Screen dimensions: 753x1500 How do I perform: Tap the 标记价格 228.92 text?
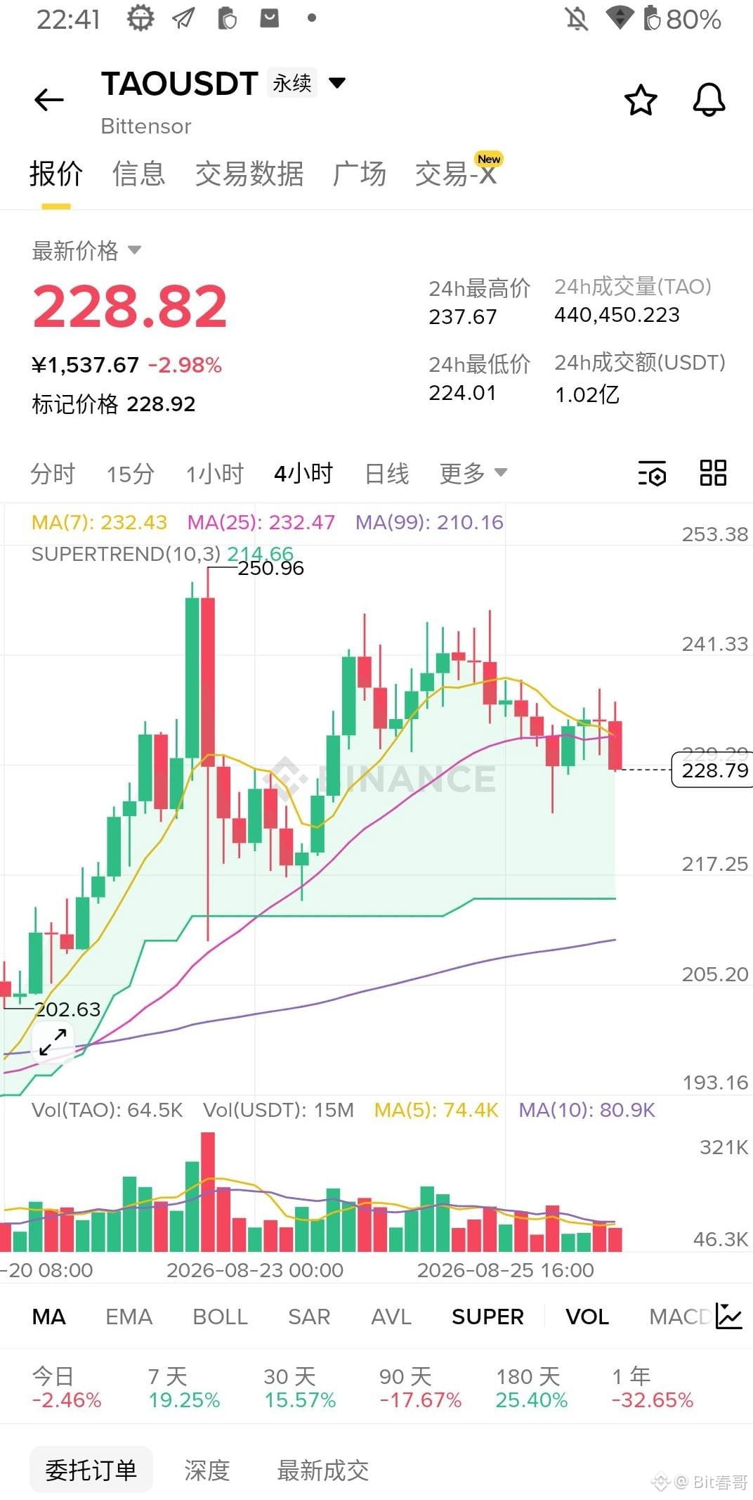tap(114, 404)
